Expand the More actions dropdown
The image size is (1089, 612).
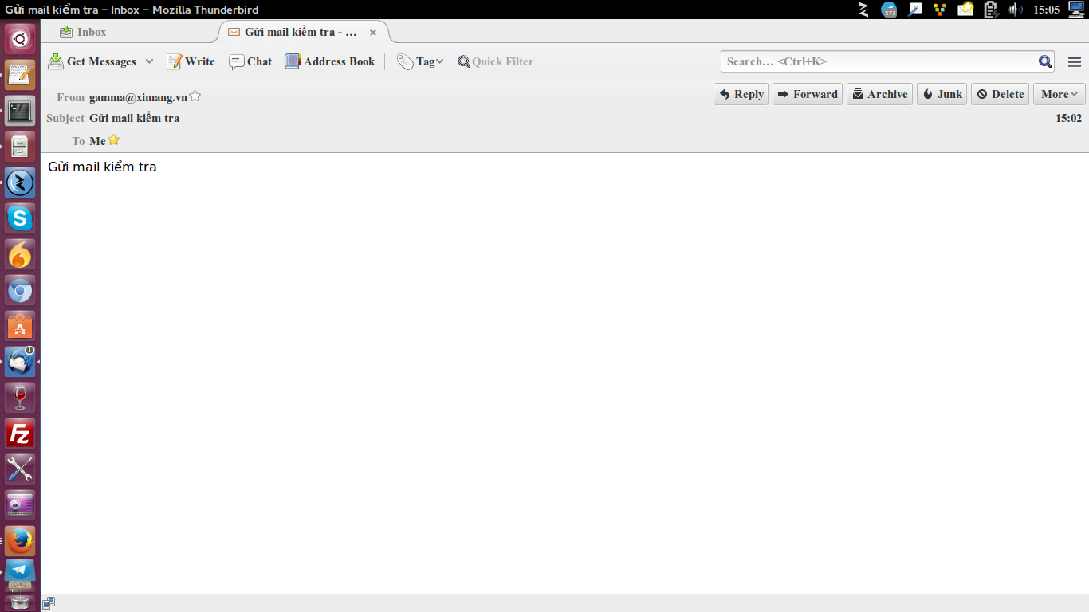coord(1059,94)
